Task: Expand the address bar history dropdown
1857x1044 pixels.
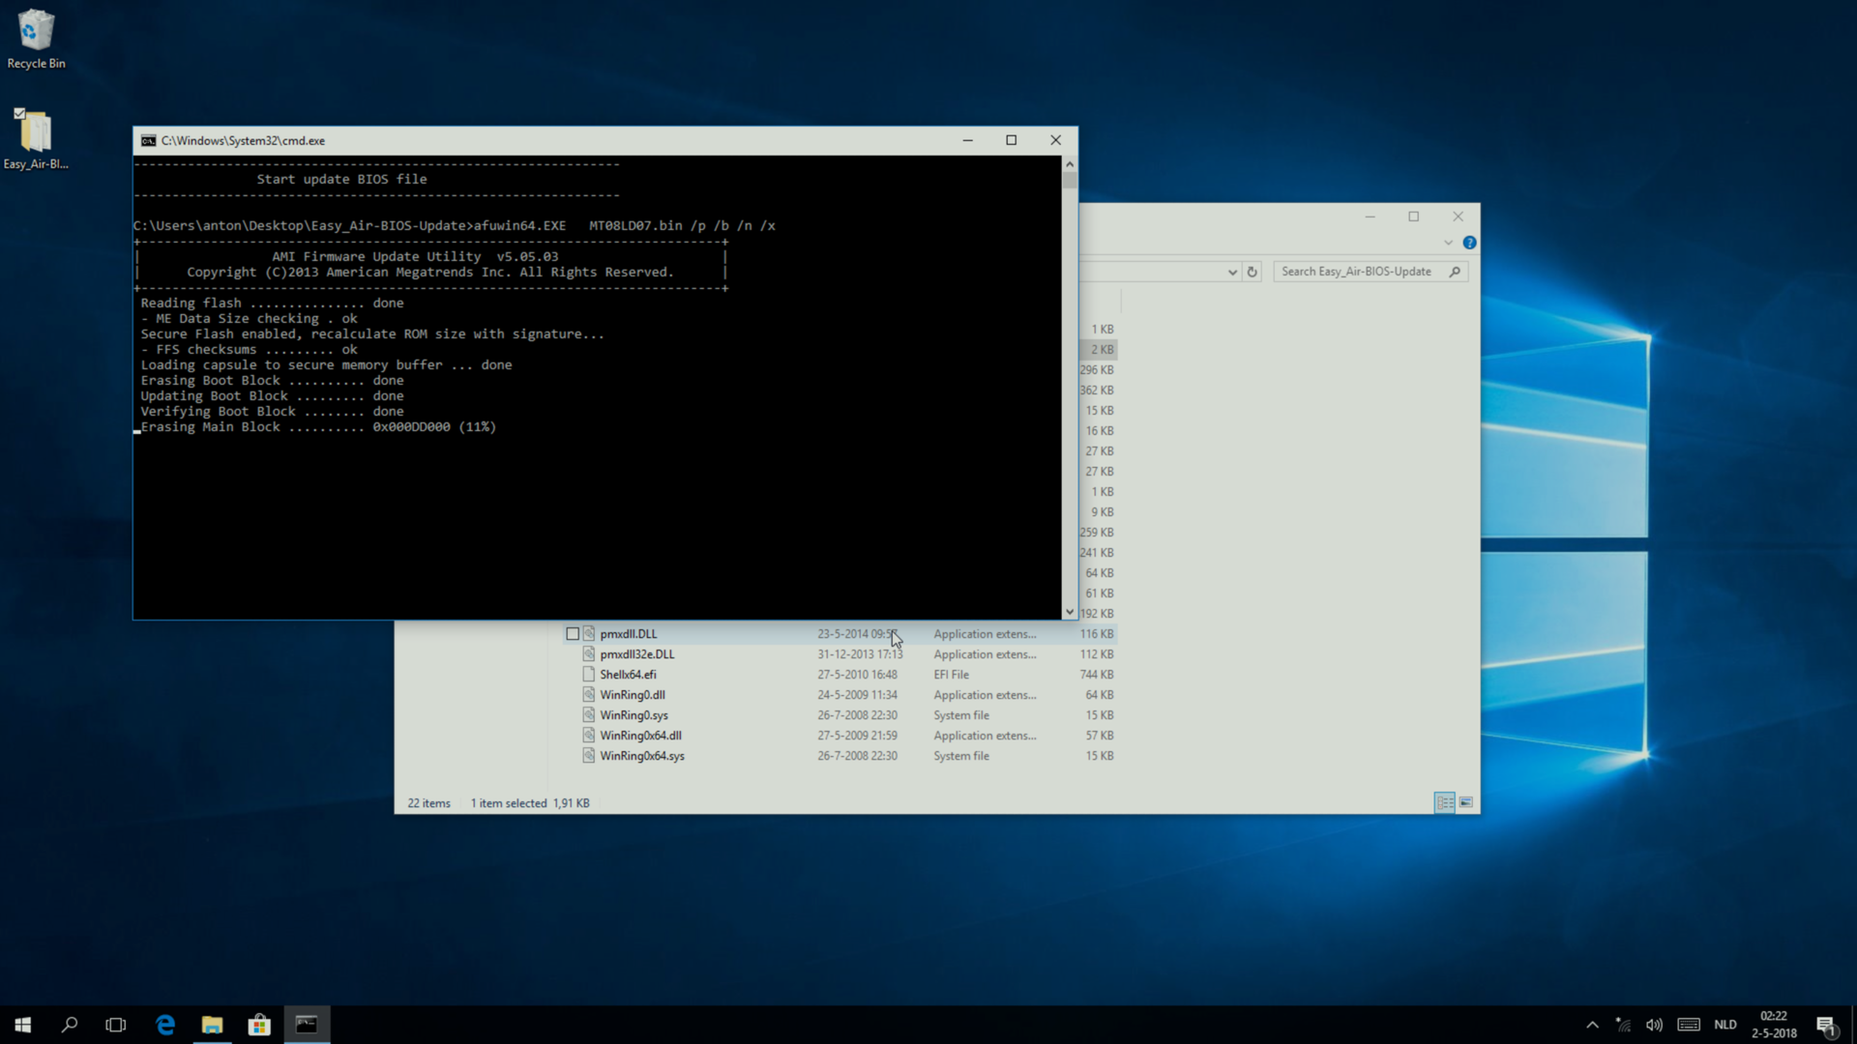Action: pos(1232,272)
